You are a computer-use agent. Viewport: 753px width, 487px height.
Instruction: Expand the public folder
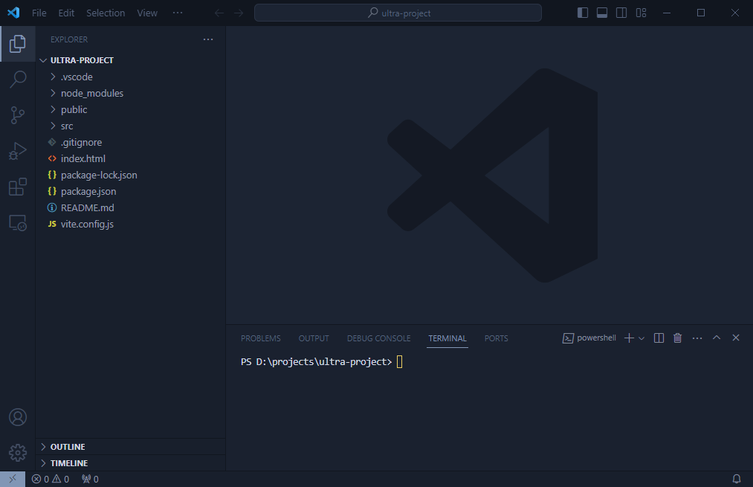[130, 109]
